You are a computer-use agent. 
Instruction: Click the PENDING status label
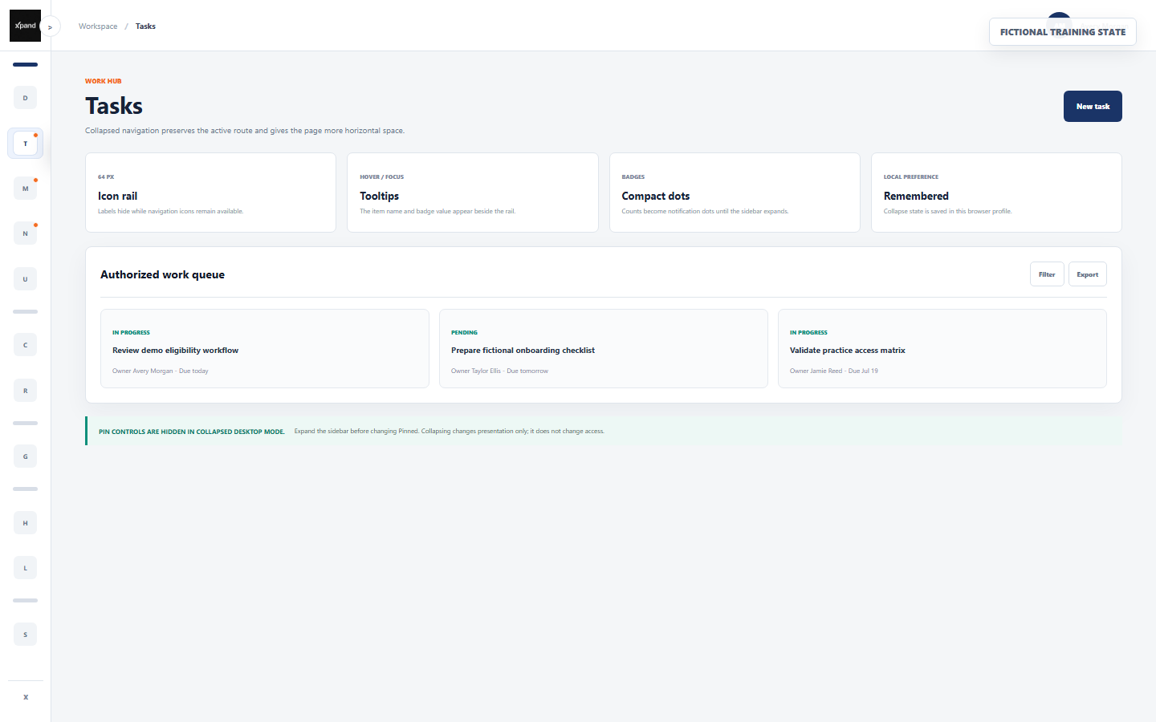(x=464, y=332)
